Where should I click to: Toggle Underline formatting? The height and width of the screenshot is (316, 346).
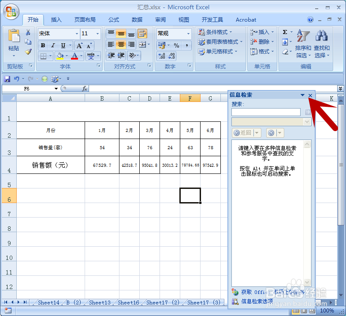[63, 45]
